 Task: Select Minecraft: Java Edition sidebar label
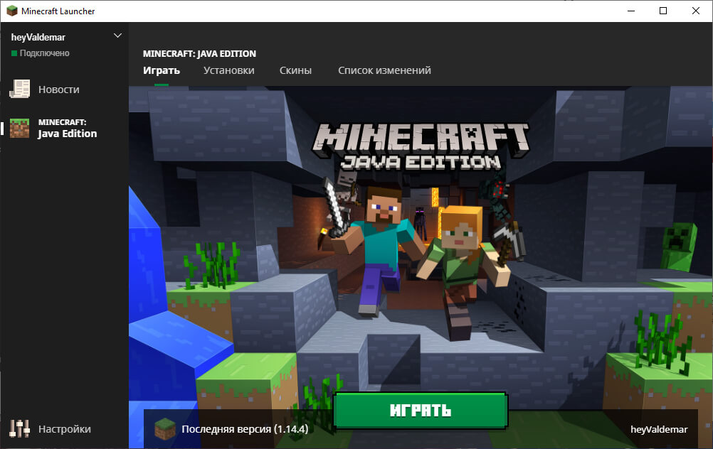68,129
